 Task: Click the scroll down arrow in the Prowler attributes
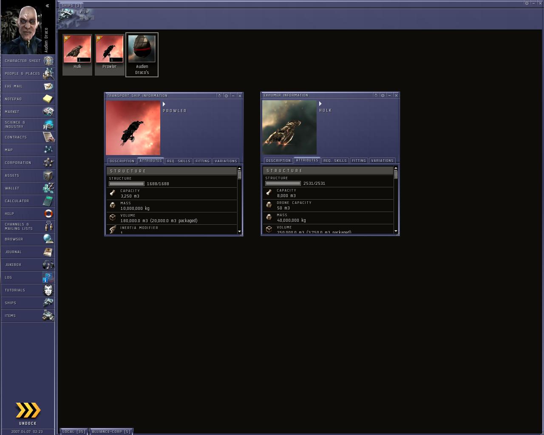tap(240, 232)
